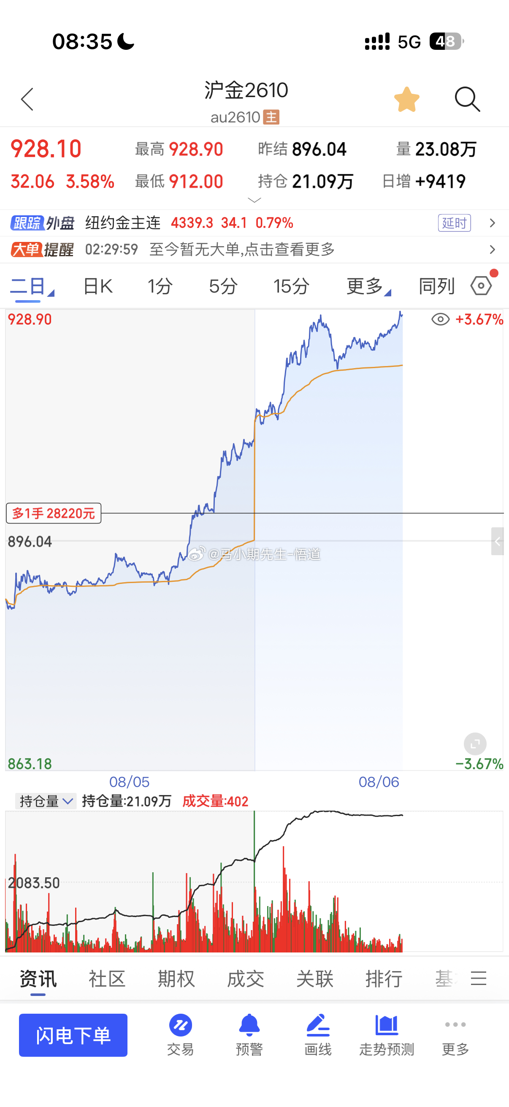Open the 更多 timeframe dropdown
The width and height of the screenshot is (509, 1107).
tap(368, 286)
